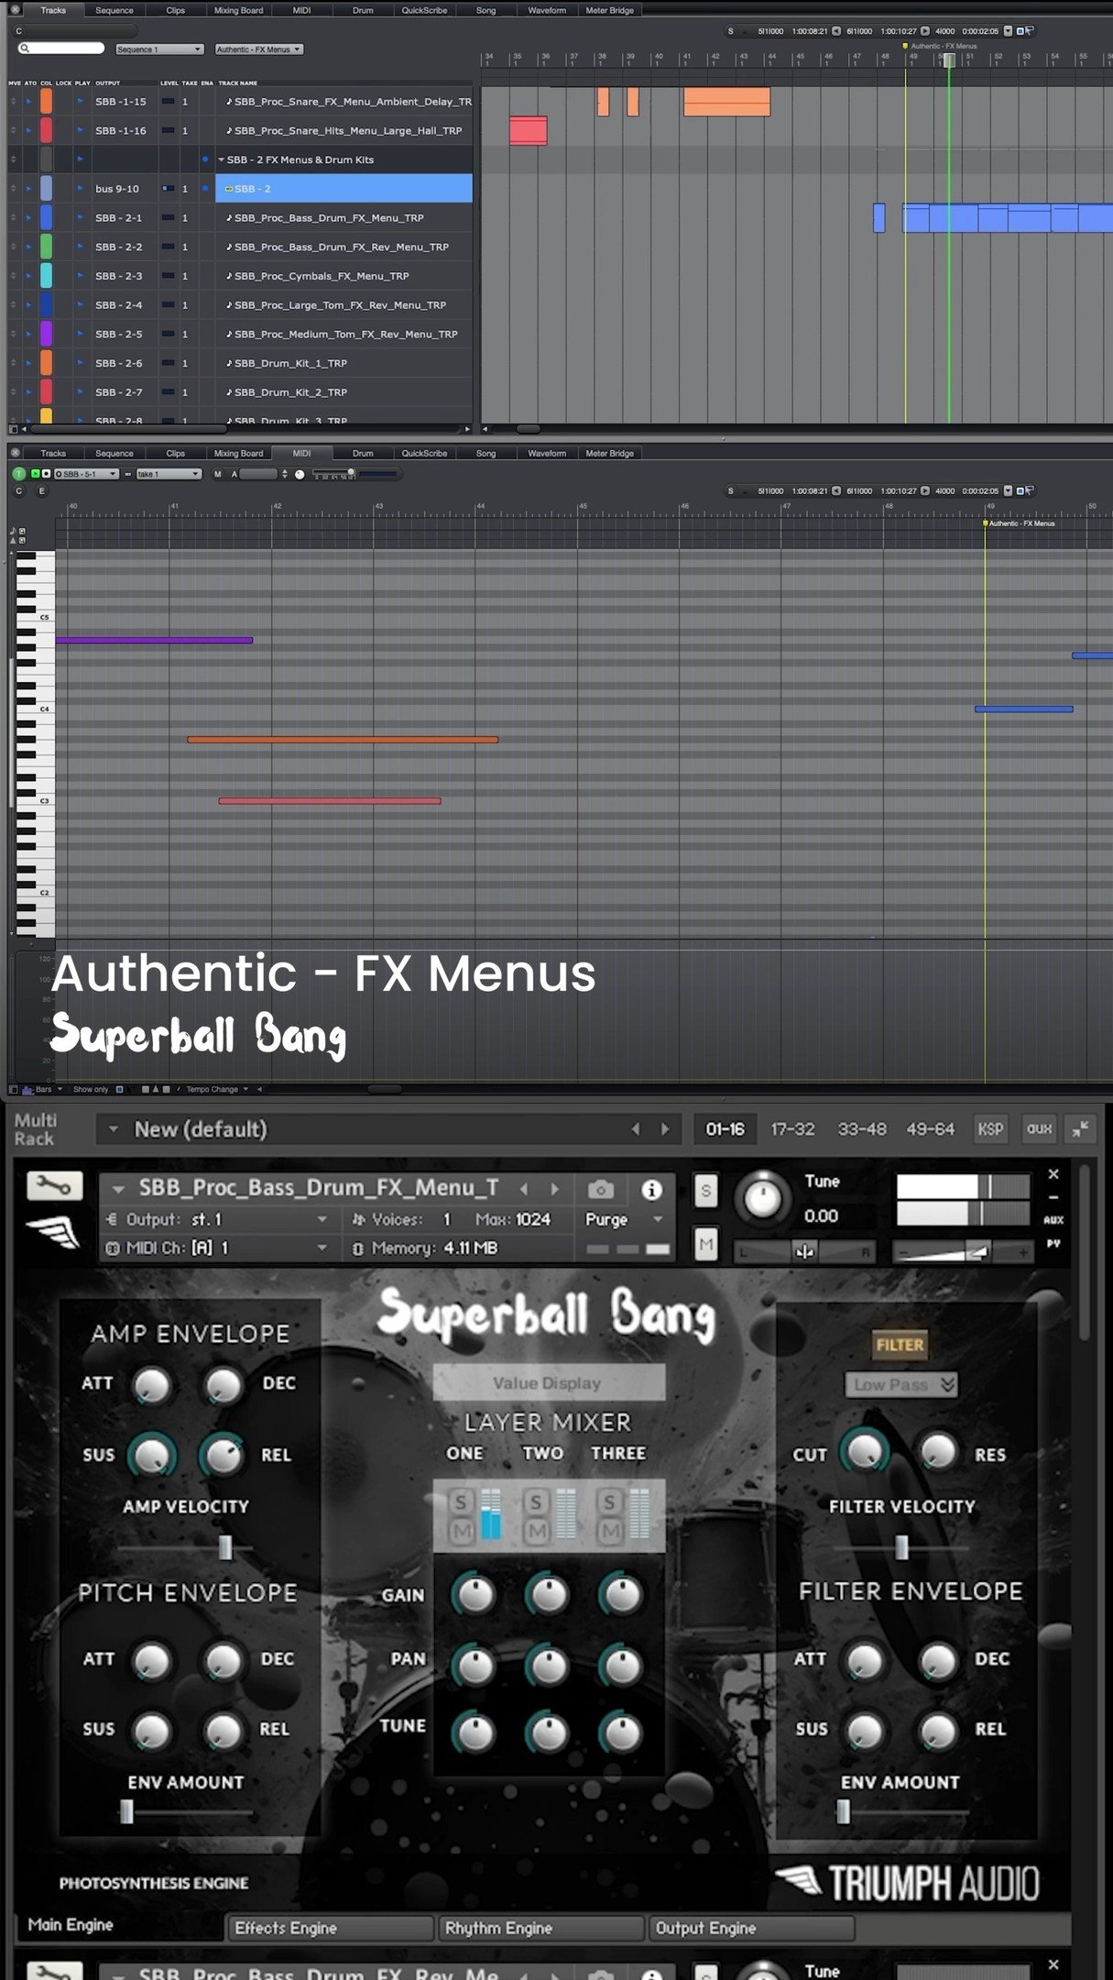
Task: Click next multi preset arrow beside New (default)
Action: point(665,1129)
